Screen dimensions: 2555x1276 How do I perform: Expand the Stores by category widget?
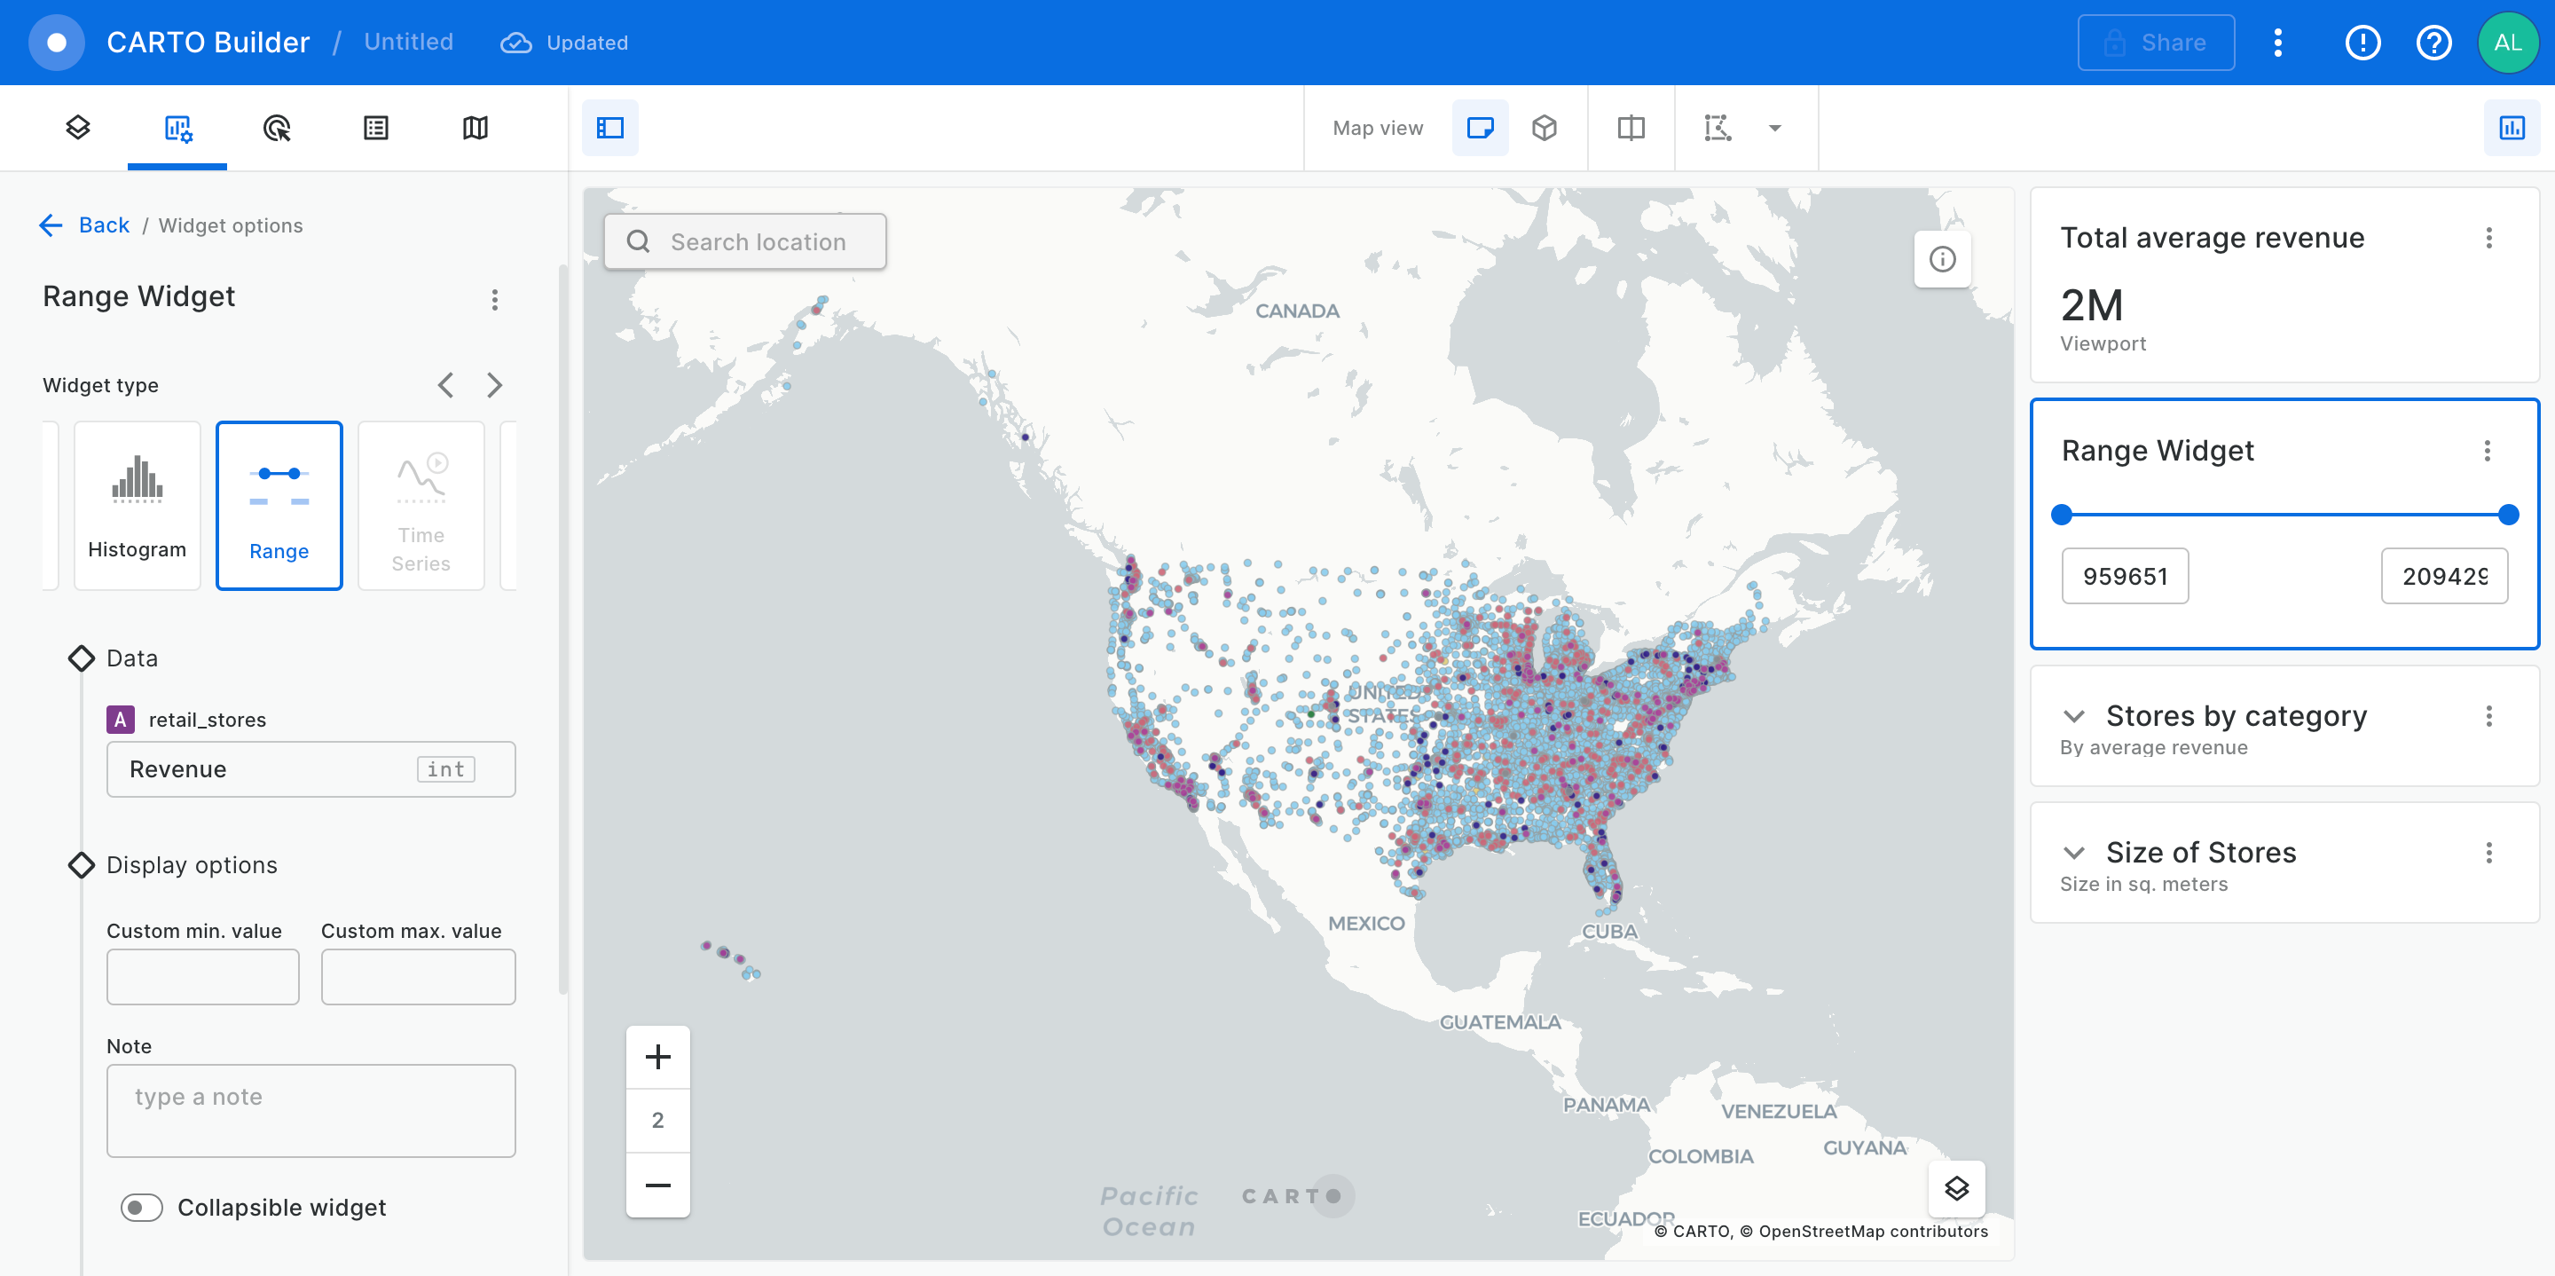coord(2073,715)
